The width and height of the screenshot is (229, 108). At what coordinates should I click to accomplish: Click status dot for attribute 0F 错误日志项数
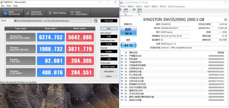(x=122, y=100)
